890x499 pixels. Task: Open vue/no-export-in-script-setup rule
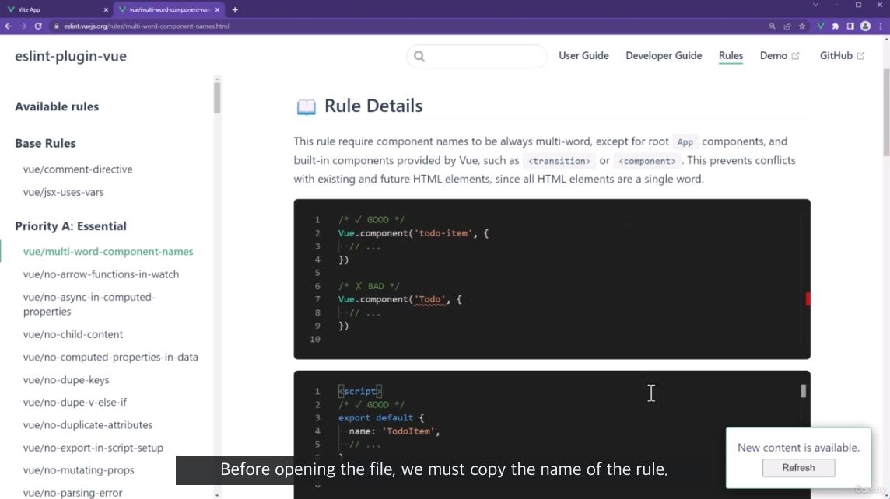coord(93,448)
